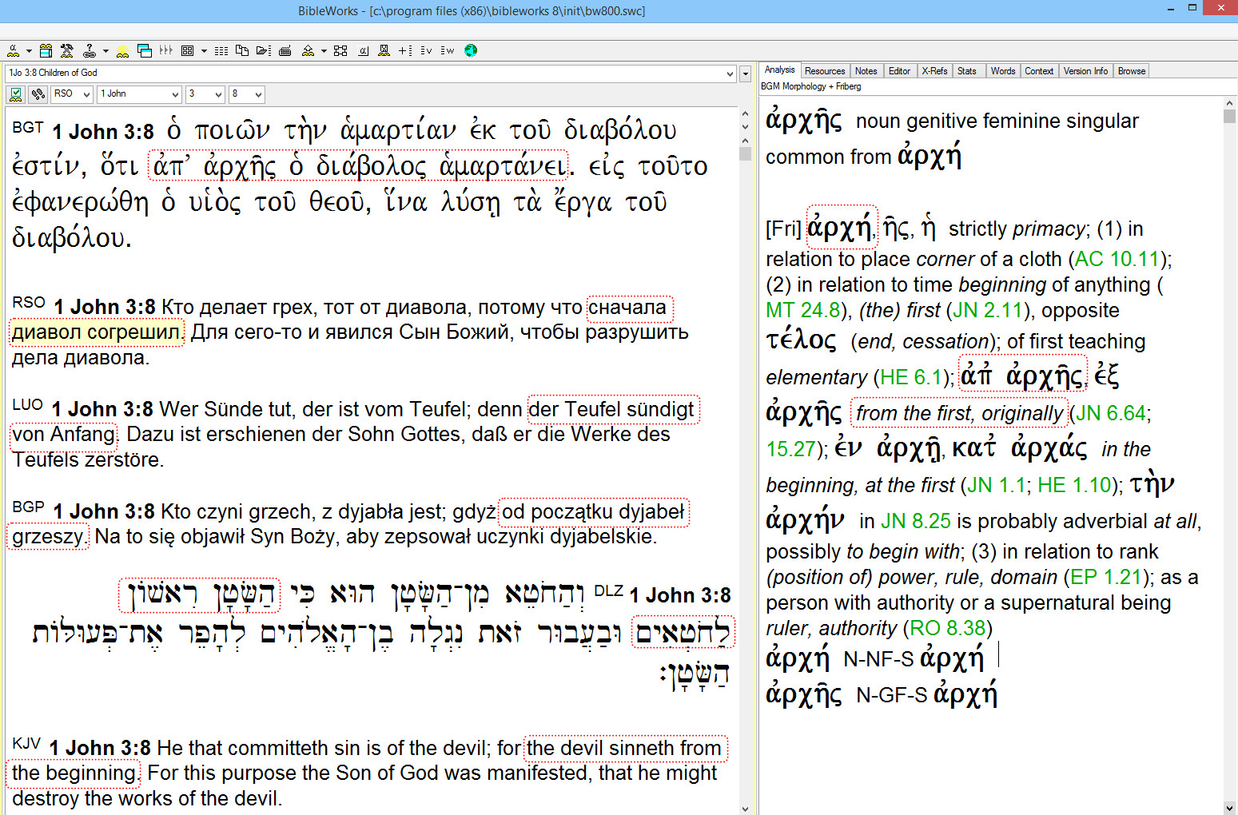
Task: Click the globe icon in toolbar
Action: click(471, 50)
